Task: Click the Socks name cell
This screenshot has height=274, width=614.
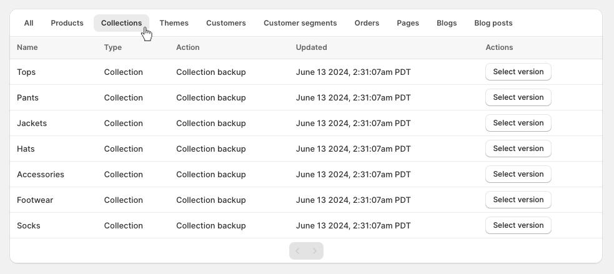Action: 28,226
